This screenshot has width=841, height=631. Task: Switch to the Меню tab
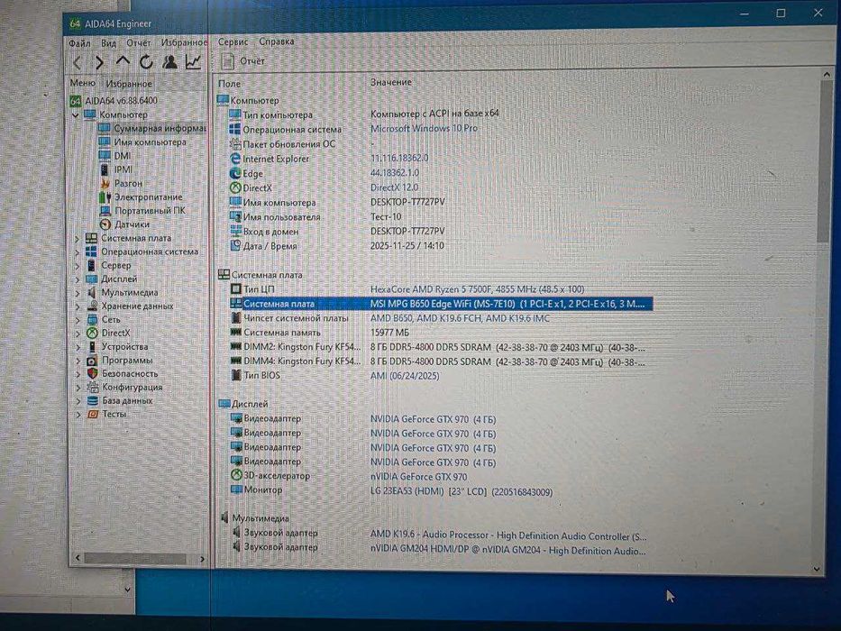pyautogui.click(x=83, y=83)
